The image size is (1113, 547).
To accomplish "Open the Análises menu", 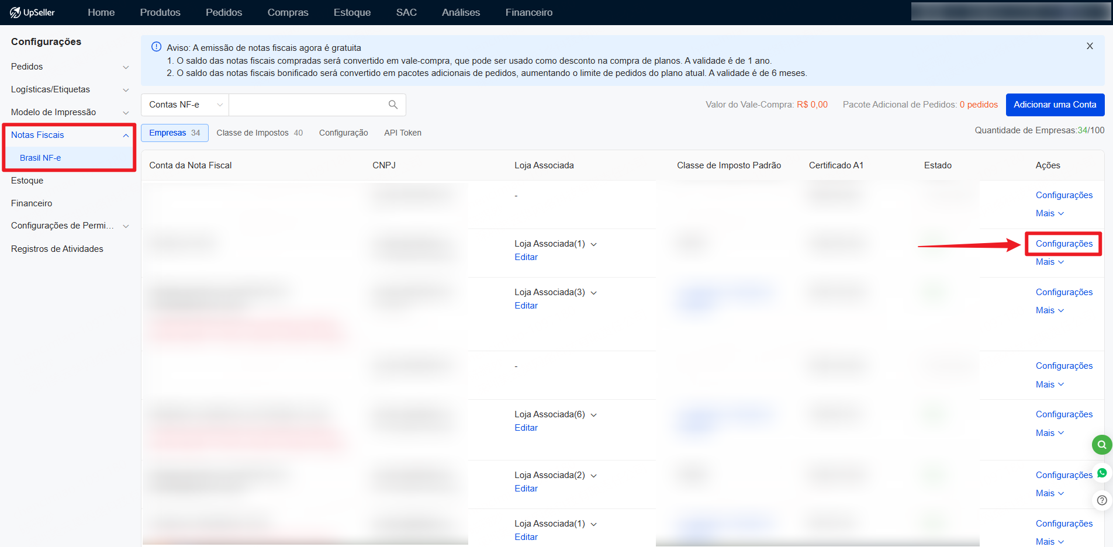I will [x=461, y=12].
